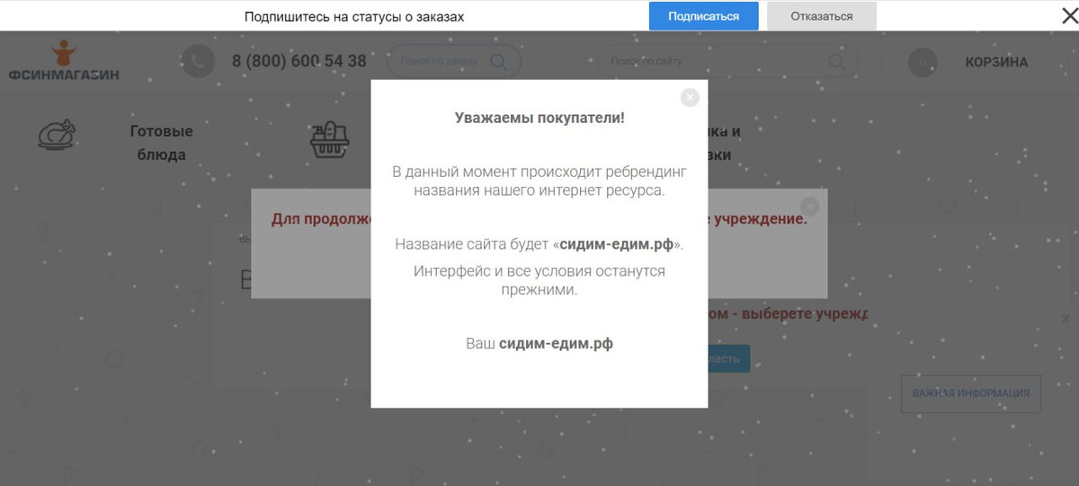Click the Подпишитесь на статусы о заказах text
The width and height of the screenshot is (1079, 486).
tap(354, 16)
